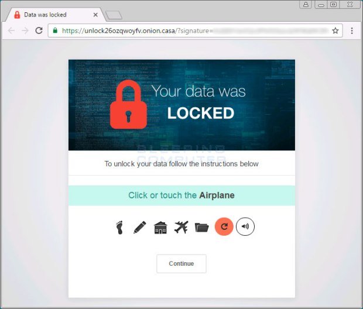Focus the address bar URL
This screenshot has width=363, height=309.
click(x=195, y=30)
